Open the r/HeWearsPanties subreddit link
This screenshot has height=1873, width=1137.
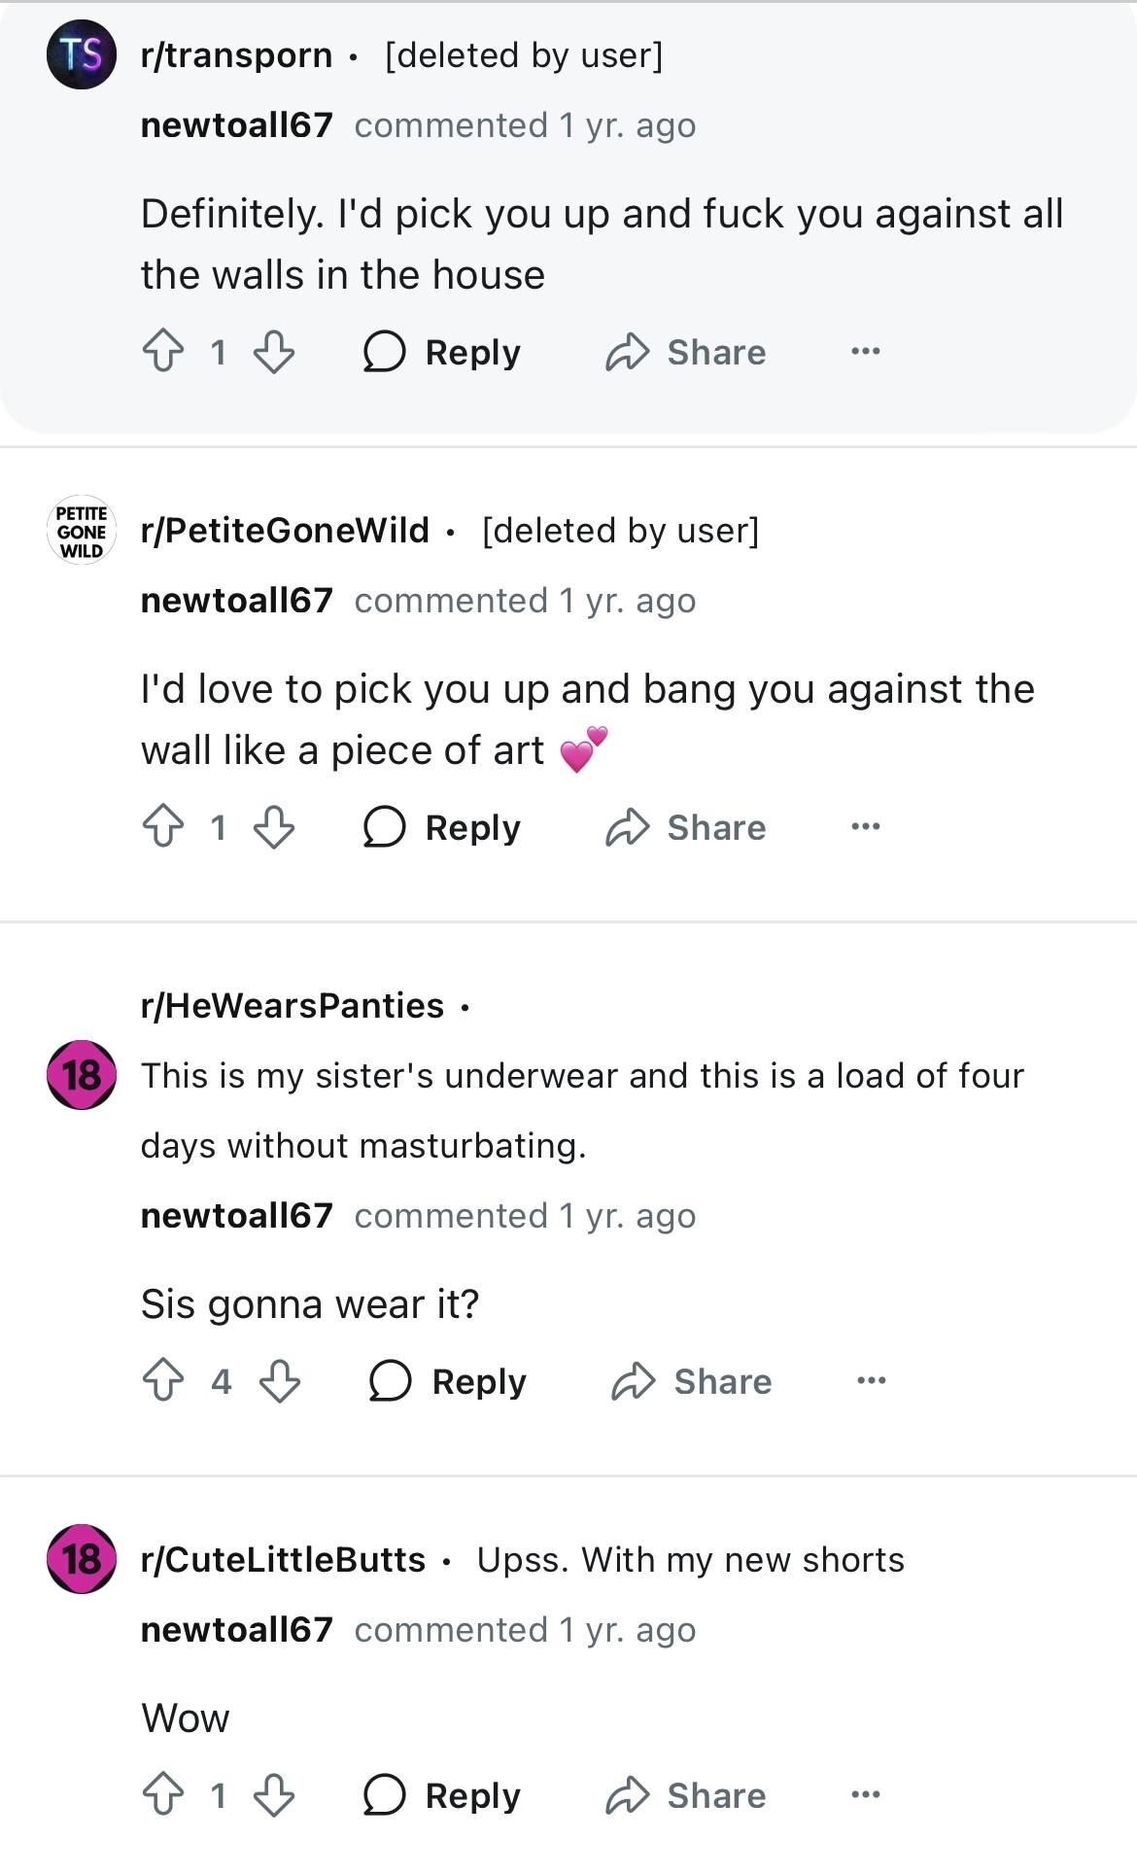(x=293, y=1006)
